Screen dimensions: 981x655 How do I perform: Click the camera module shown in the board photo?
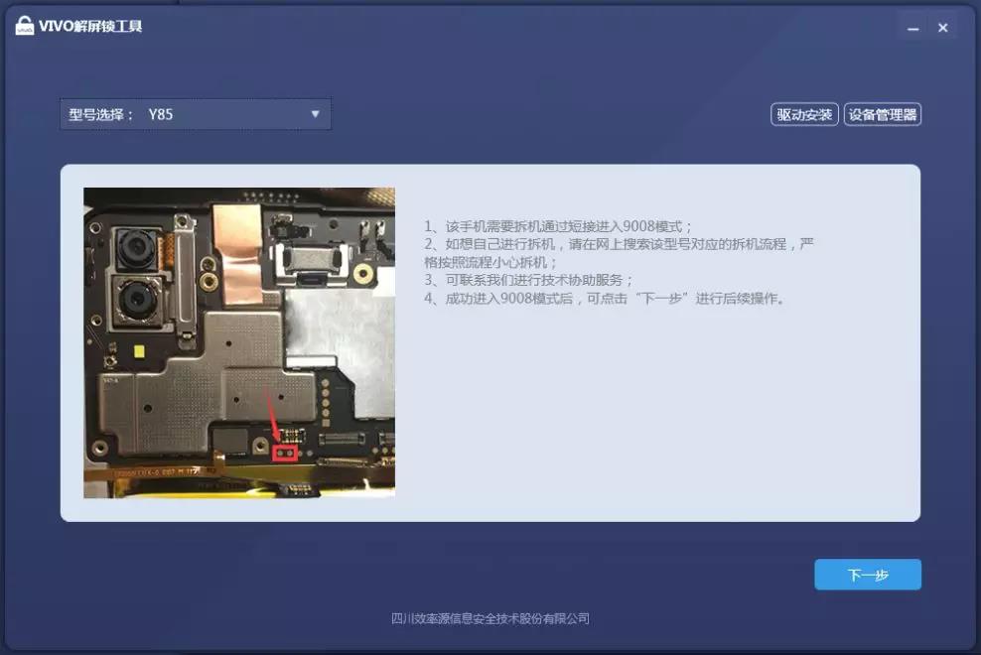pos(134,248)
